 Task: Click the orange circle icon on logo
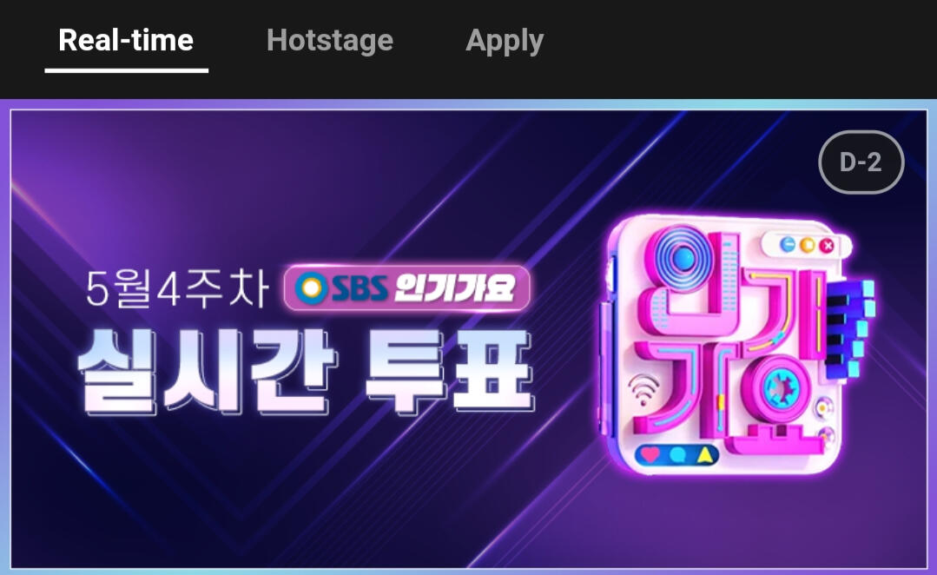(x=808, y=245)
